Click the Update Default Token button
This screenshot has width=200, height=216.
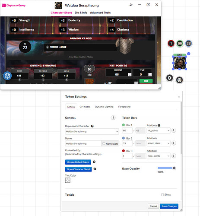78,162
